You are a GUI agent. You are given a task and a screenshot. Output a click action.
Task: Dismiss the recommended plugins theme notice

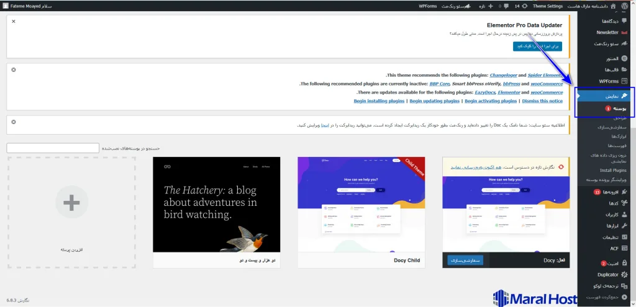point(14,69)
